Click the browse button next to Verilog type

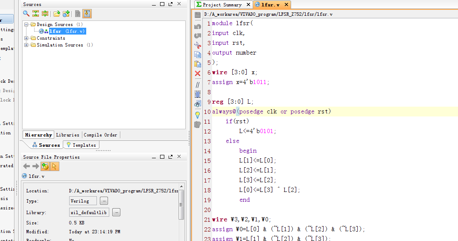click(104, 201)
